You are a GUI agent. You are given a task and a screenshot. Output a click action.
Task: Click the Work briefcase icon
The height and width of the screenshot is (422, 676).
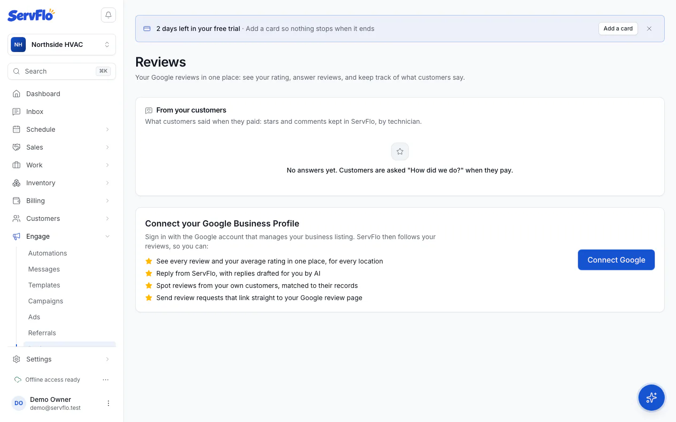[16, 165]
